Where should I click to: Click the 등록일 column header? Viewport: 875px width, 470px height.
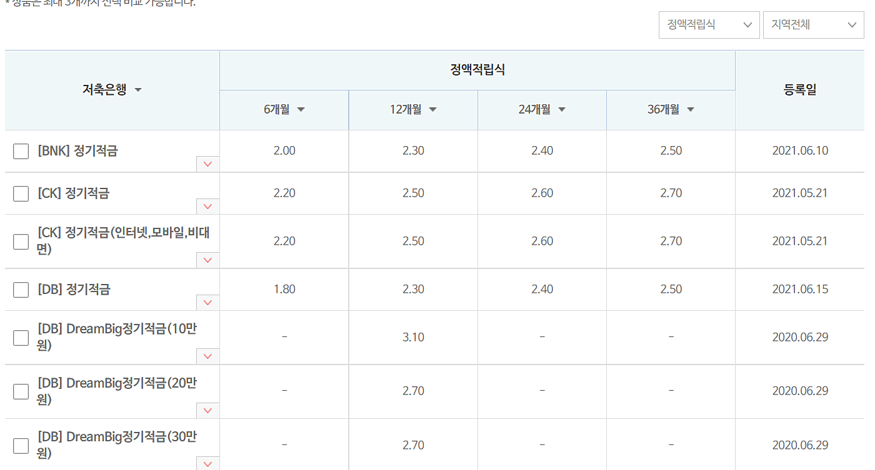[x=800, y=90]
